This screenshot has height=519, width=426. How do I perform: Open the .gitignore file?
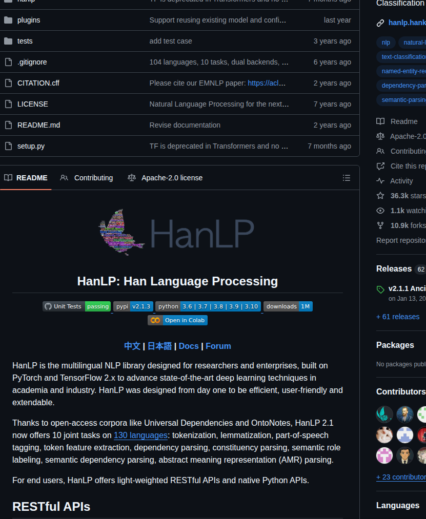coord(32,62)
